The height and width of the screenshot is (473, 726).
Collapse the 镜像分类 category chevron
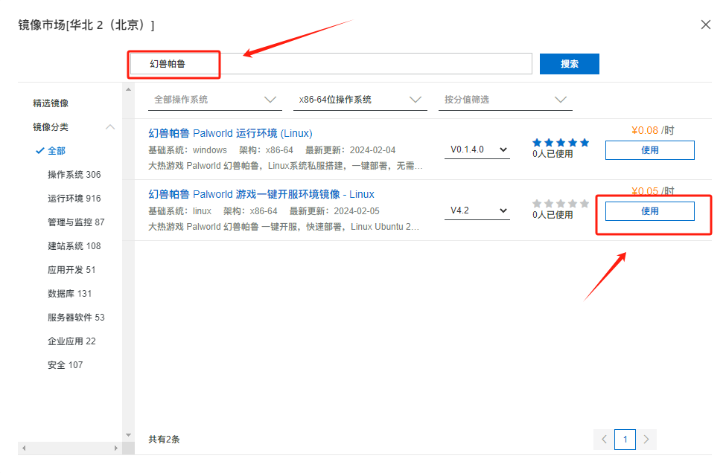pos(110,127)
